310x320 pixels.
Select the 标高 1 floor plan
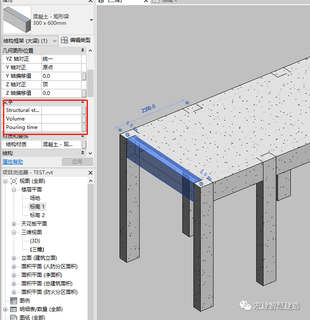[37, 207]
